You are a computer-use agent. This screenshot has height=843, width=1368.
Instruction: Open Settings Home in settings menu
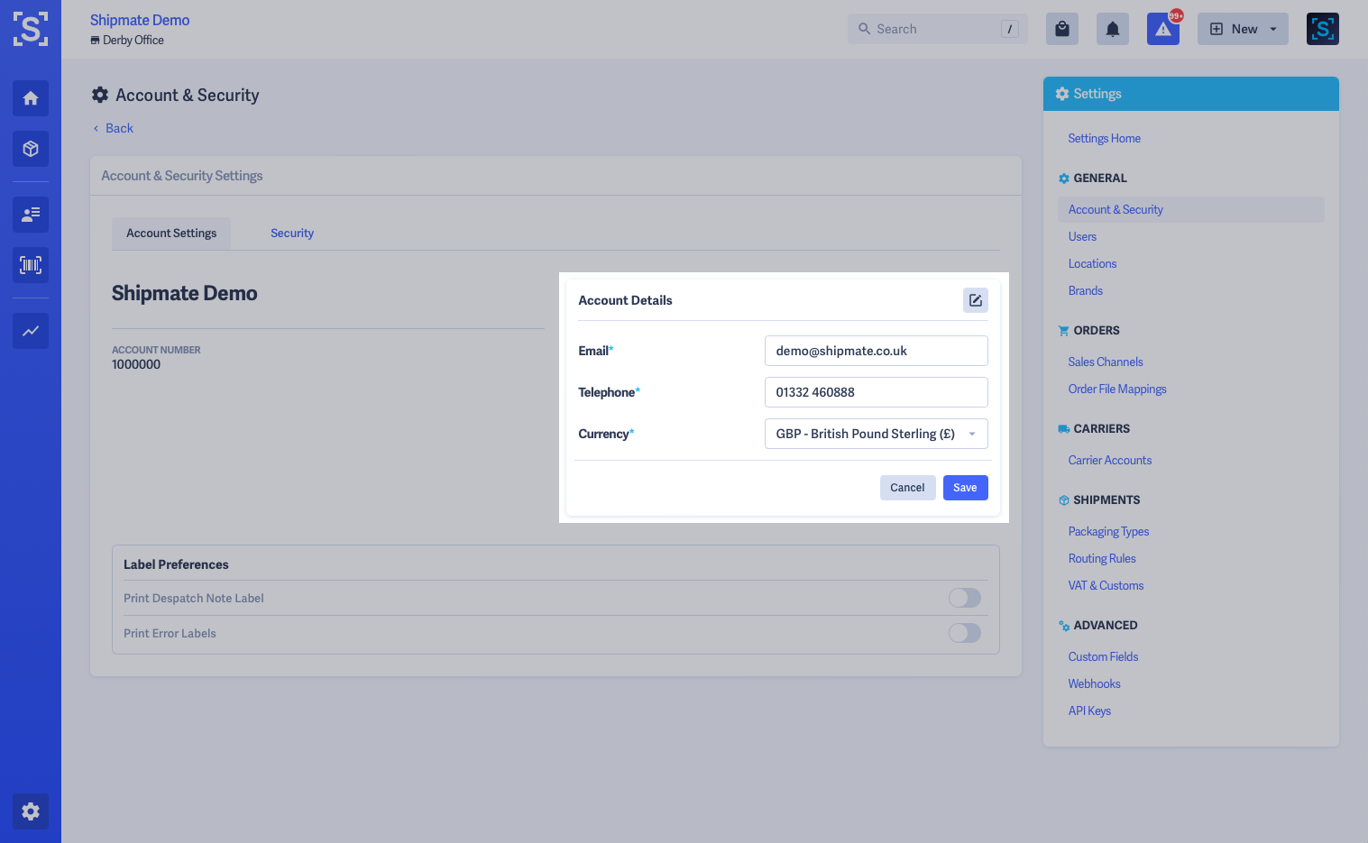(1105, 139)
